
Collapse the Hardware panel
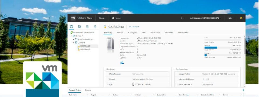(x=105, y=69)
